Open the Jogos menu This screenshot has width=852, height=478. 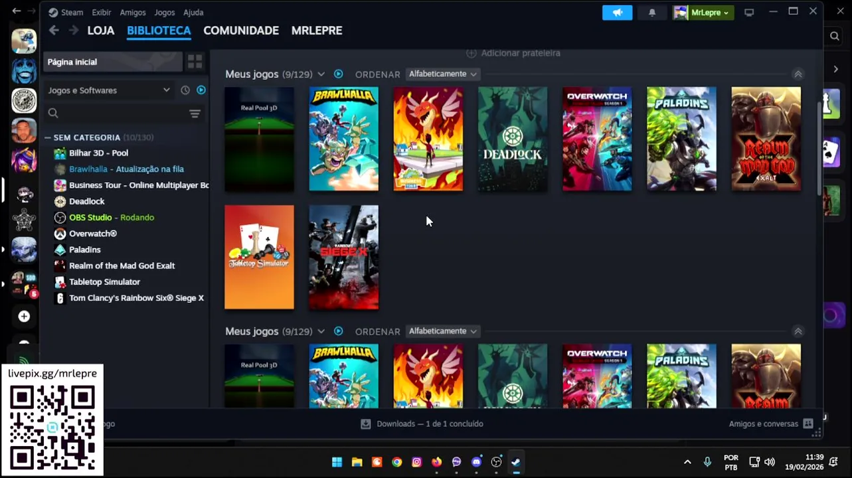165,13
